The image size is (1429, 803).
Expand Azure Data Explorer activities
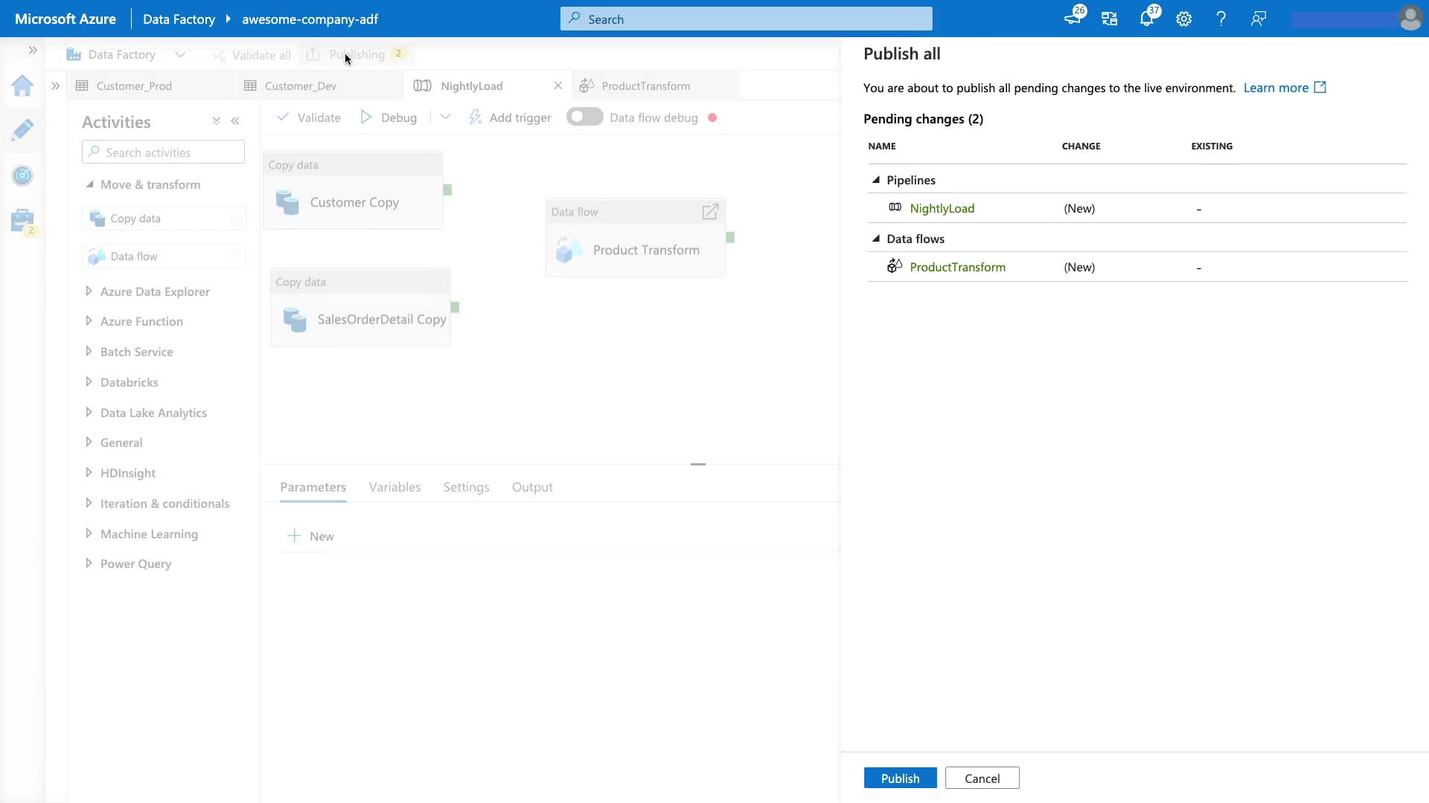pos(89,291)
